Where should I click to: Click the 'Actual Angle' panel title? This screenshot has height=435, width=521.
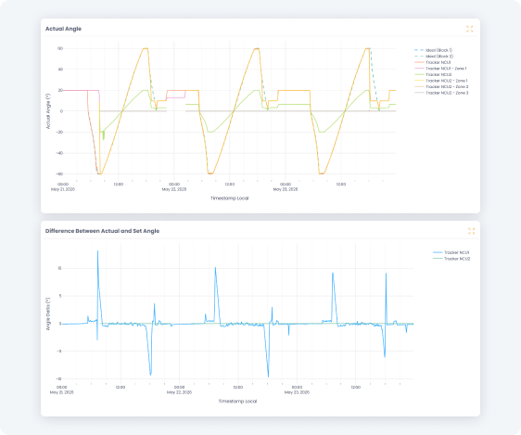coord(63,29)
